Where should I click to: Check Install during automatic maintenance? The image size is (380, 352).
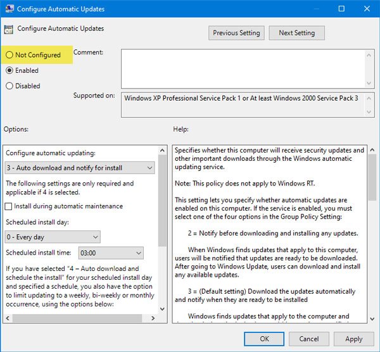(9, 206)
